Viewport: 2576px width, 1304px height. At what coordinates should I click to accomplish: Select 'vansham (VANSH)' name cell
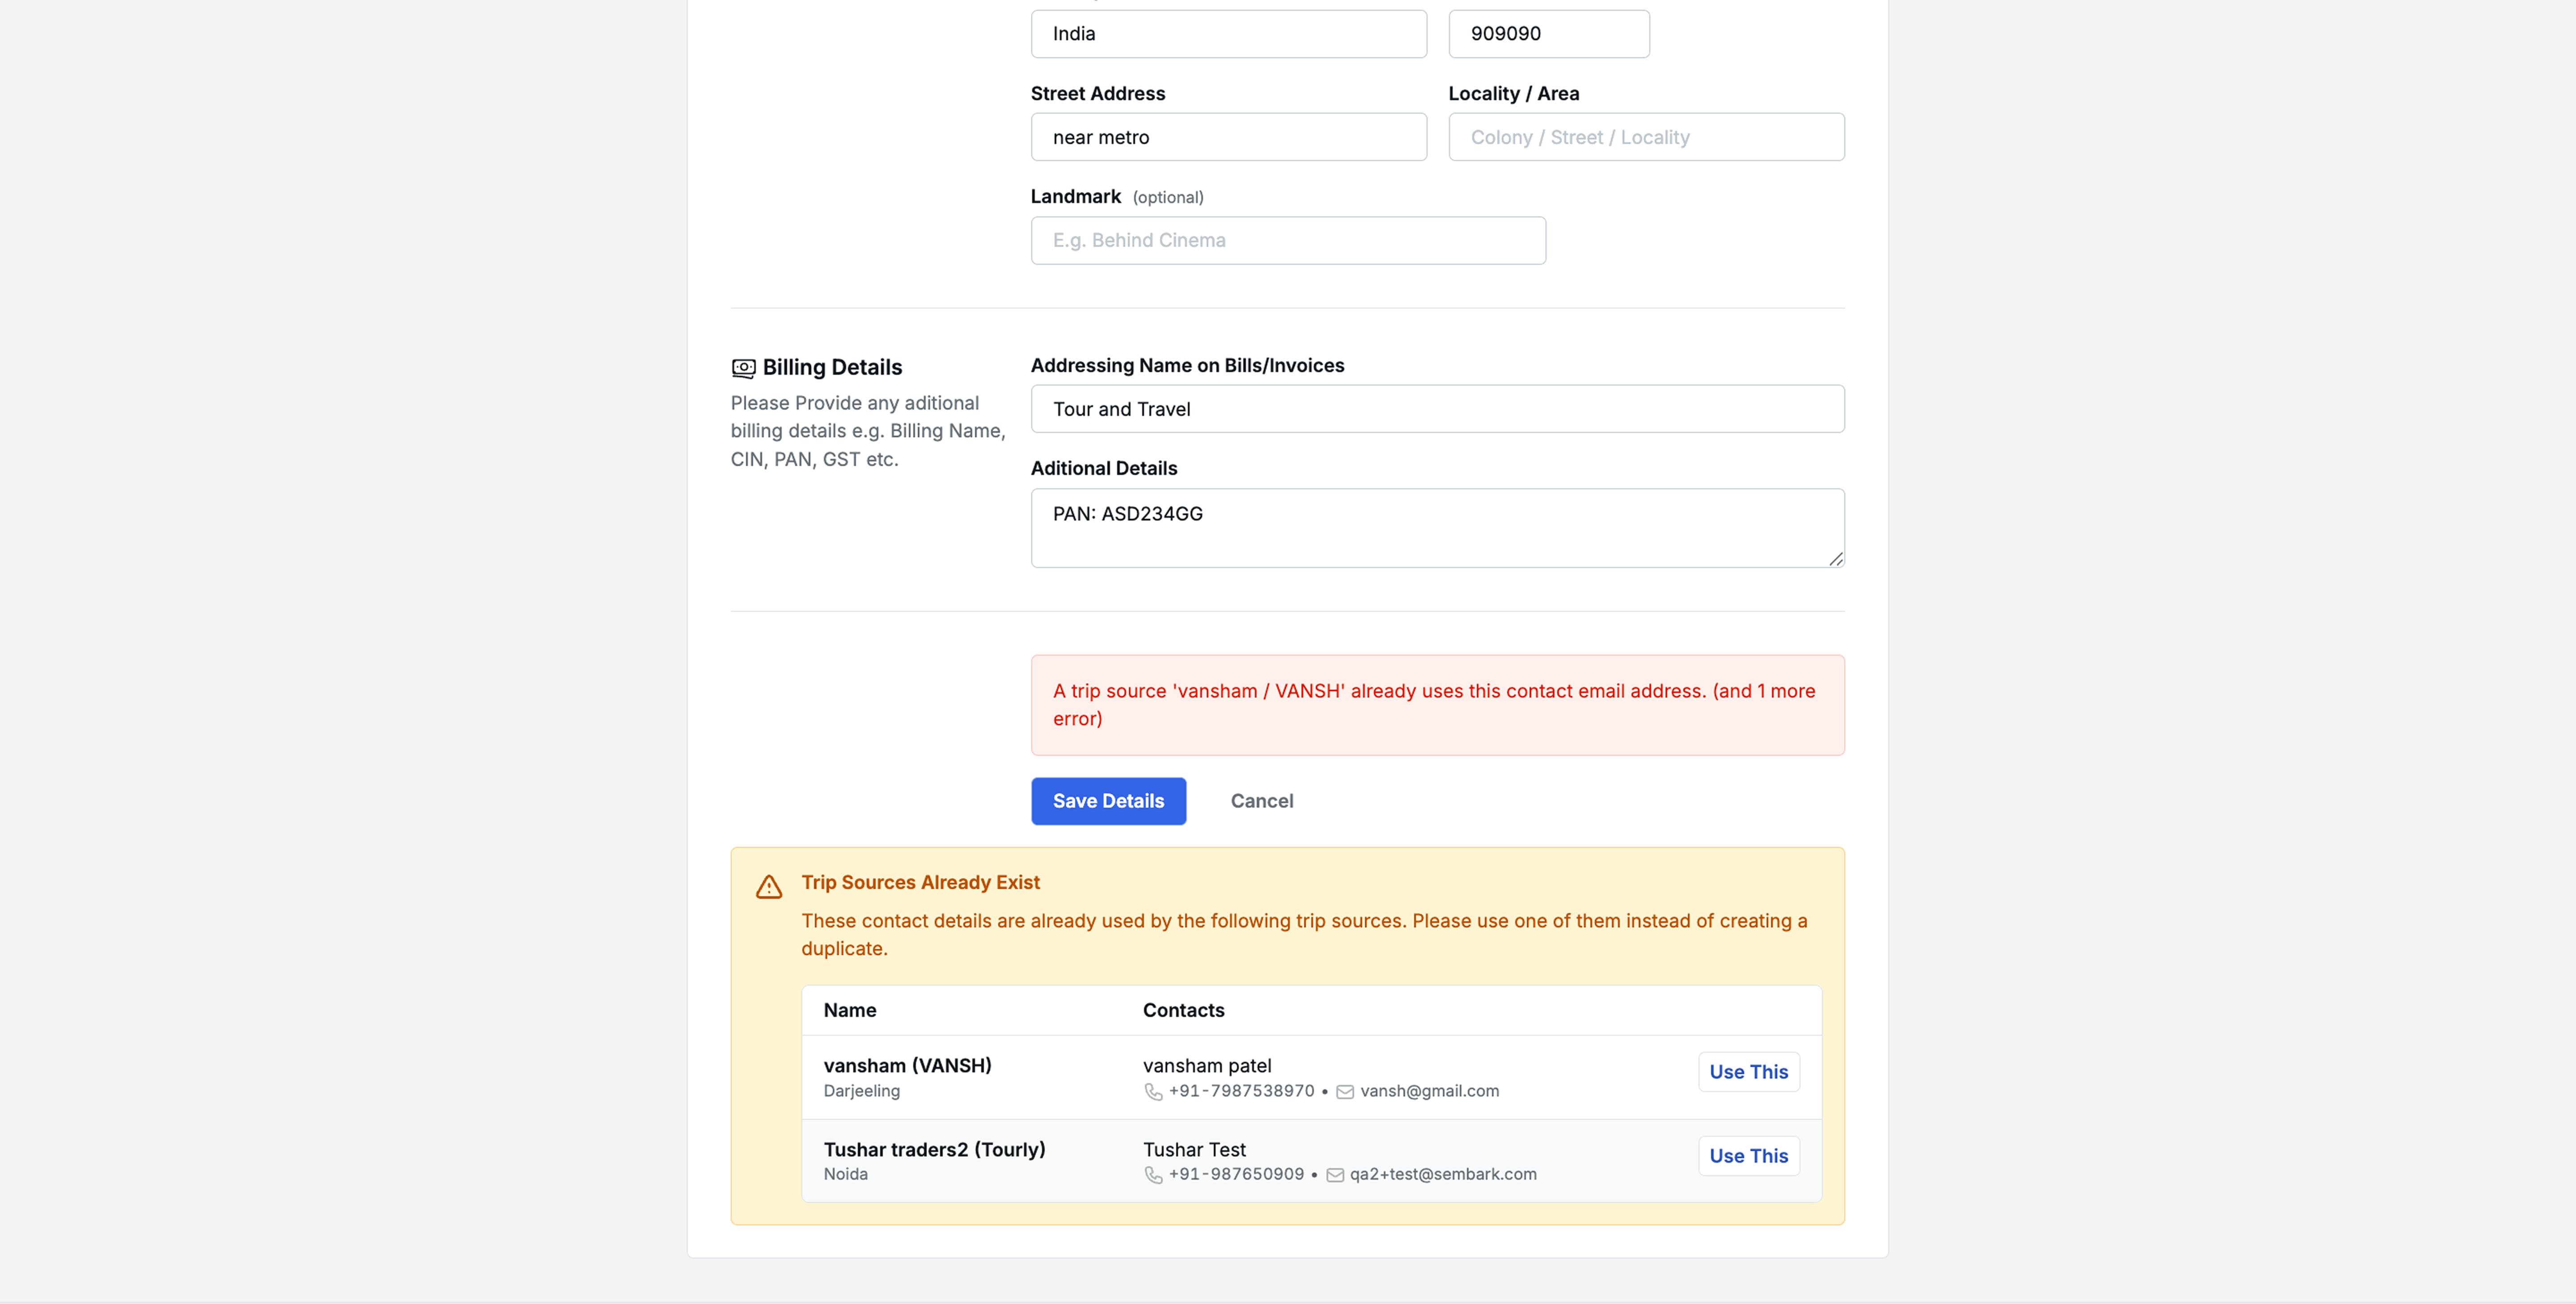907,1066
